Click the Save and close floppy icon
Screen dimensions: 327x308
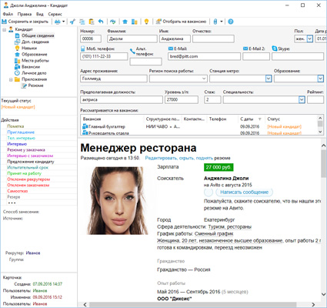tap(5, 22)
